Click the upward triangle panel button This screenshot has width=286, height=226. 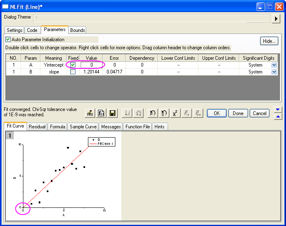(277, 117)
